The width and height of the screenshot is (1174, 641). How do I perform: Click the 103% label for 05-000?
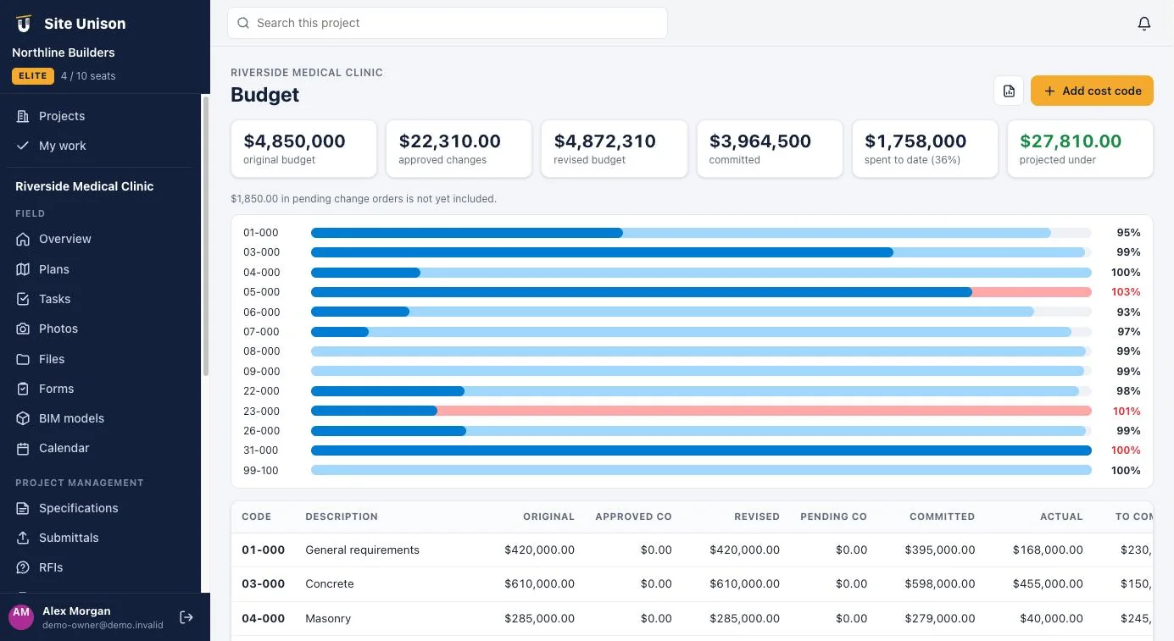(1126, 292)
